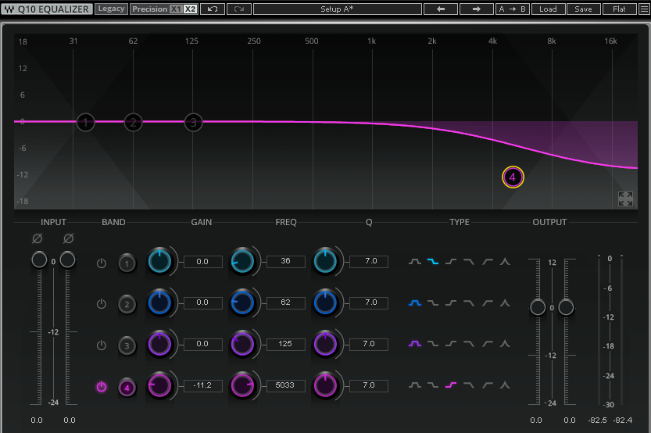Viewport: 651px width, 433px height.
Task: Set band 3 to high-pass slope type
Action: point(487,344)
